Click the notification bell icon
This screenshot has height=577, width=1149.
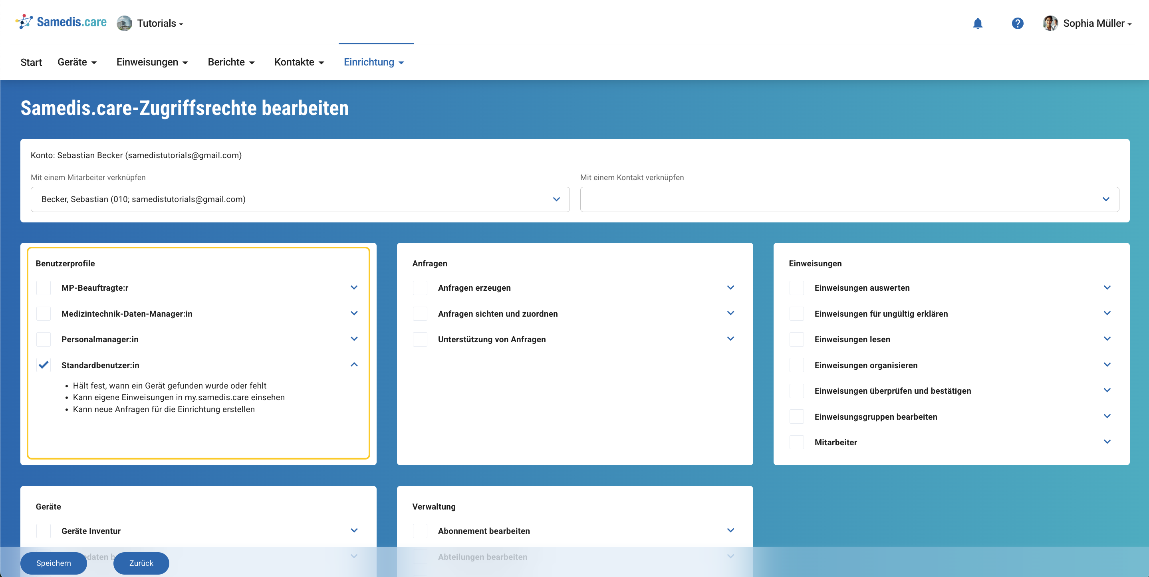977,23
